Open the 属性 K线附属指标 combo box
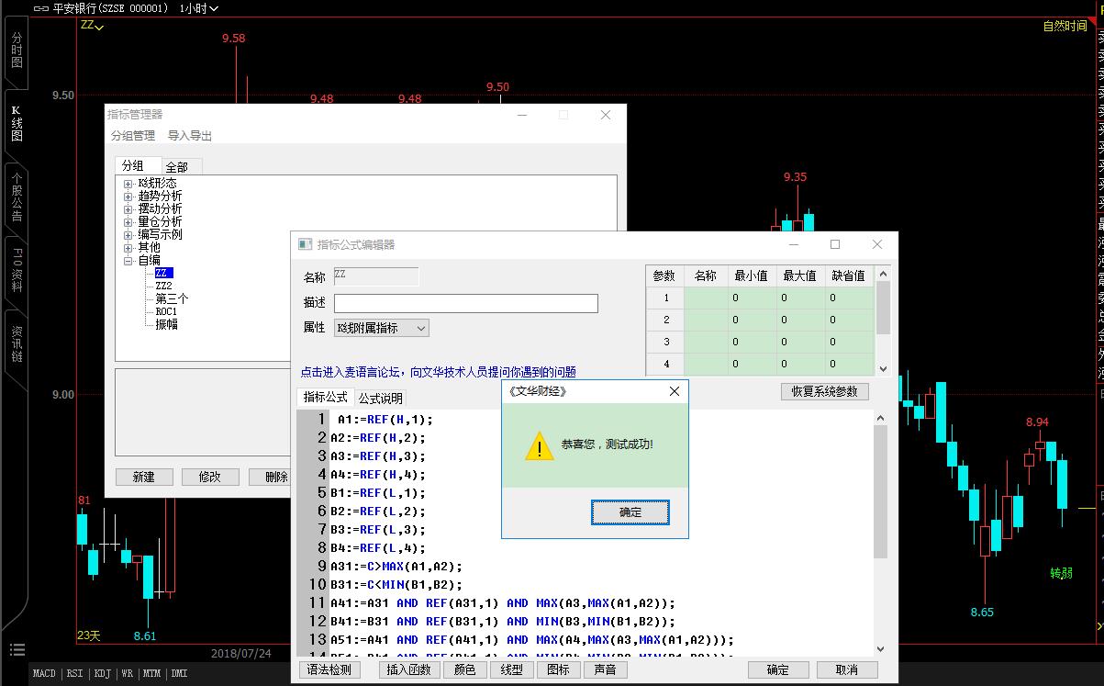This screenshot has width=1104, height=686. coord(381,328)
